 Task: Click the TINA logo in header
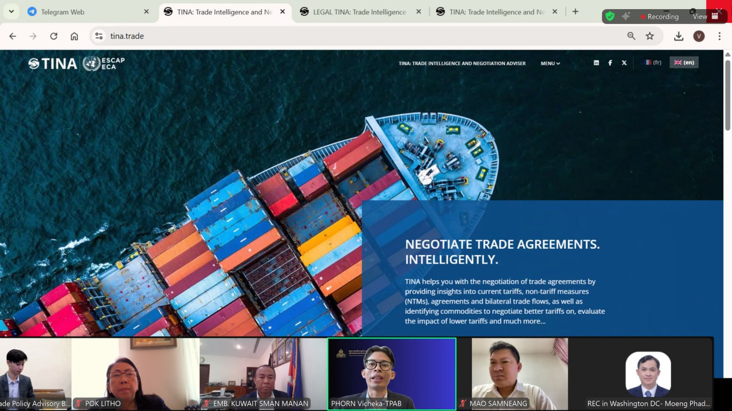point(53,63)
